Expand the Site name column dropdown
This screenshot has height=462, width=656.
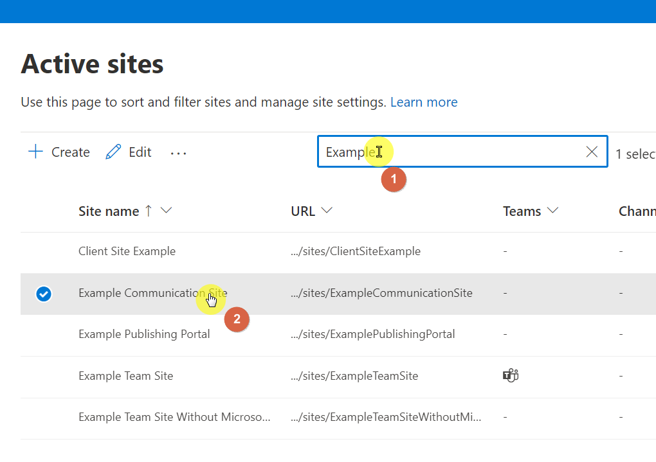(166, 210)
